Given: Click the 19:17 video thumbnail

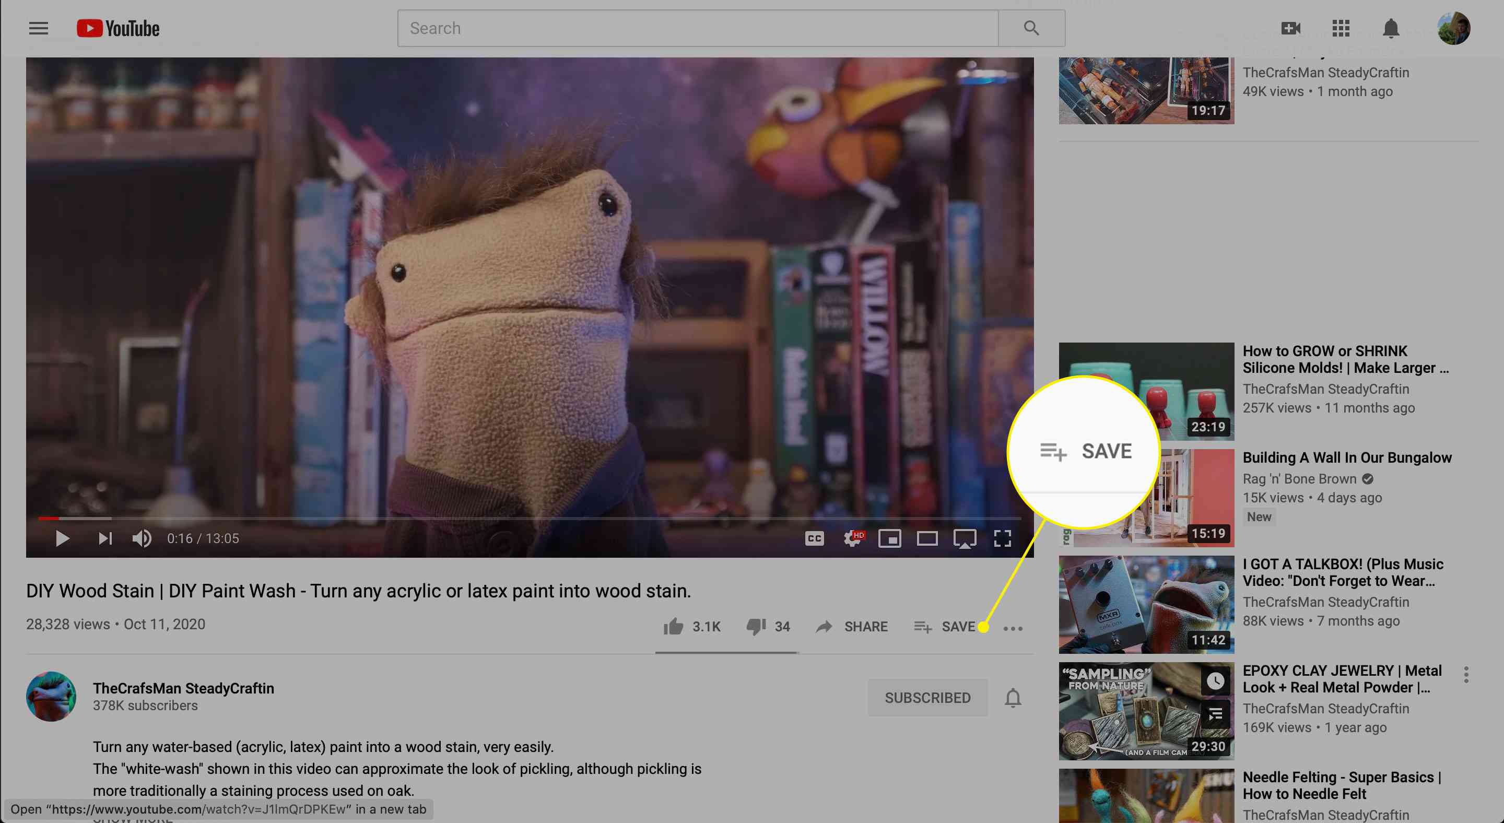Looking at the screenshot, I should pyautogui.click(x=1146, y=90).
